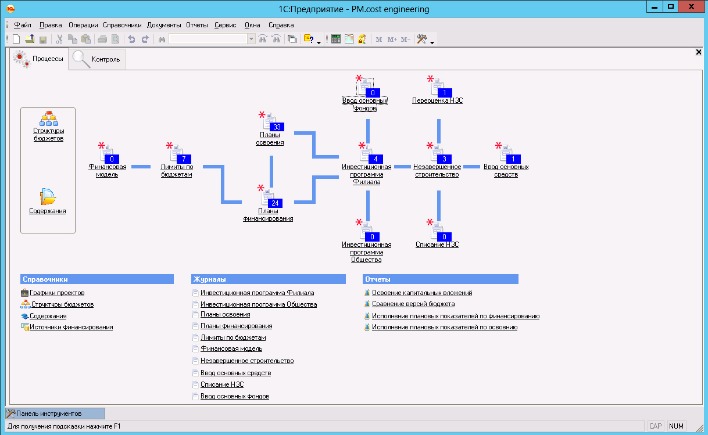Open the search text combo box dropdown arrow
Screen dimensions: 708x435
click(251, 39)
